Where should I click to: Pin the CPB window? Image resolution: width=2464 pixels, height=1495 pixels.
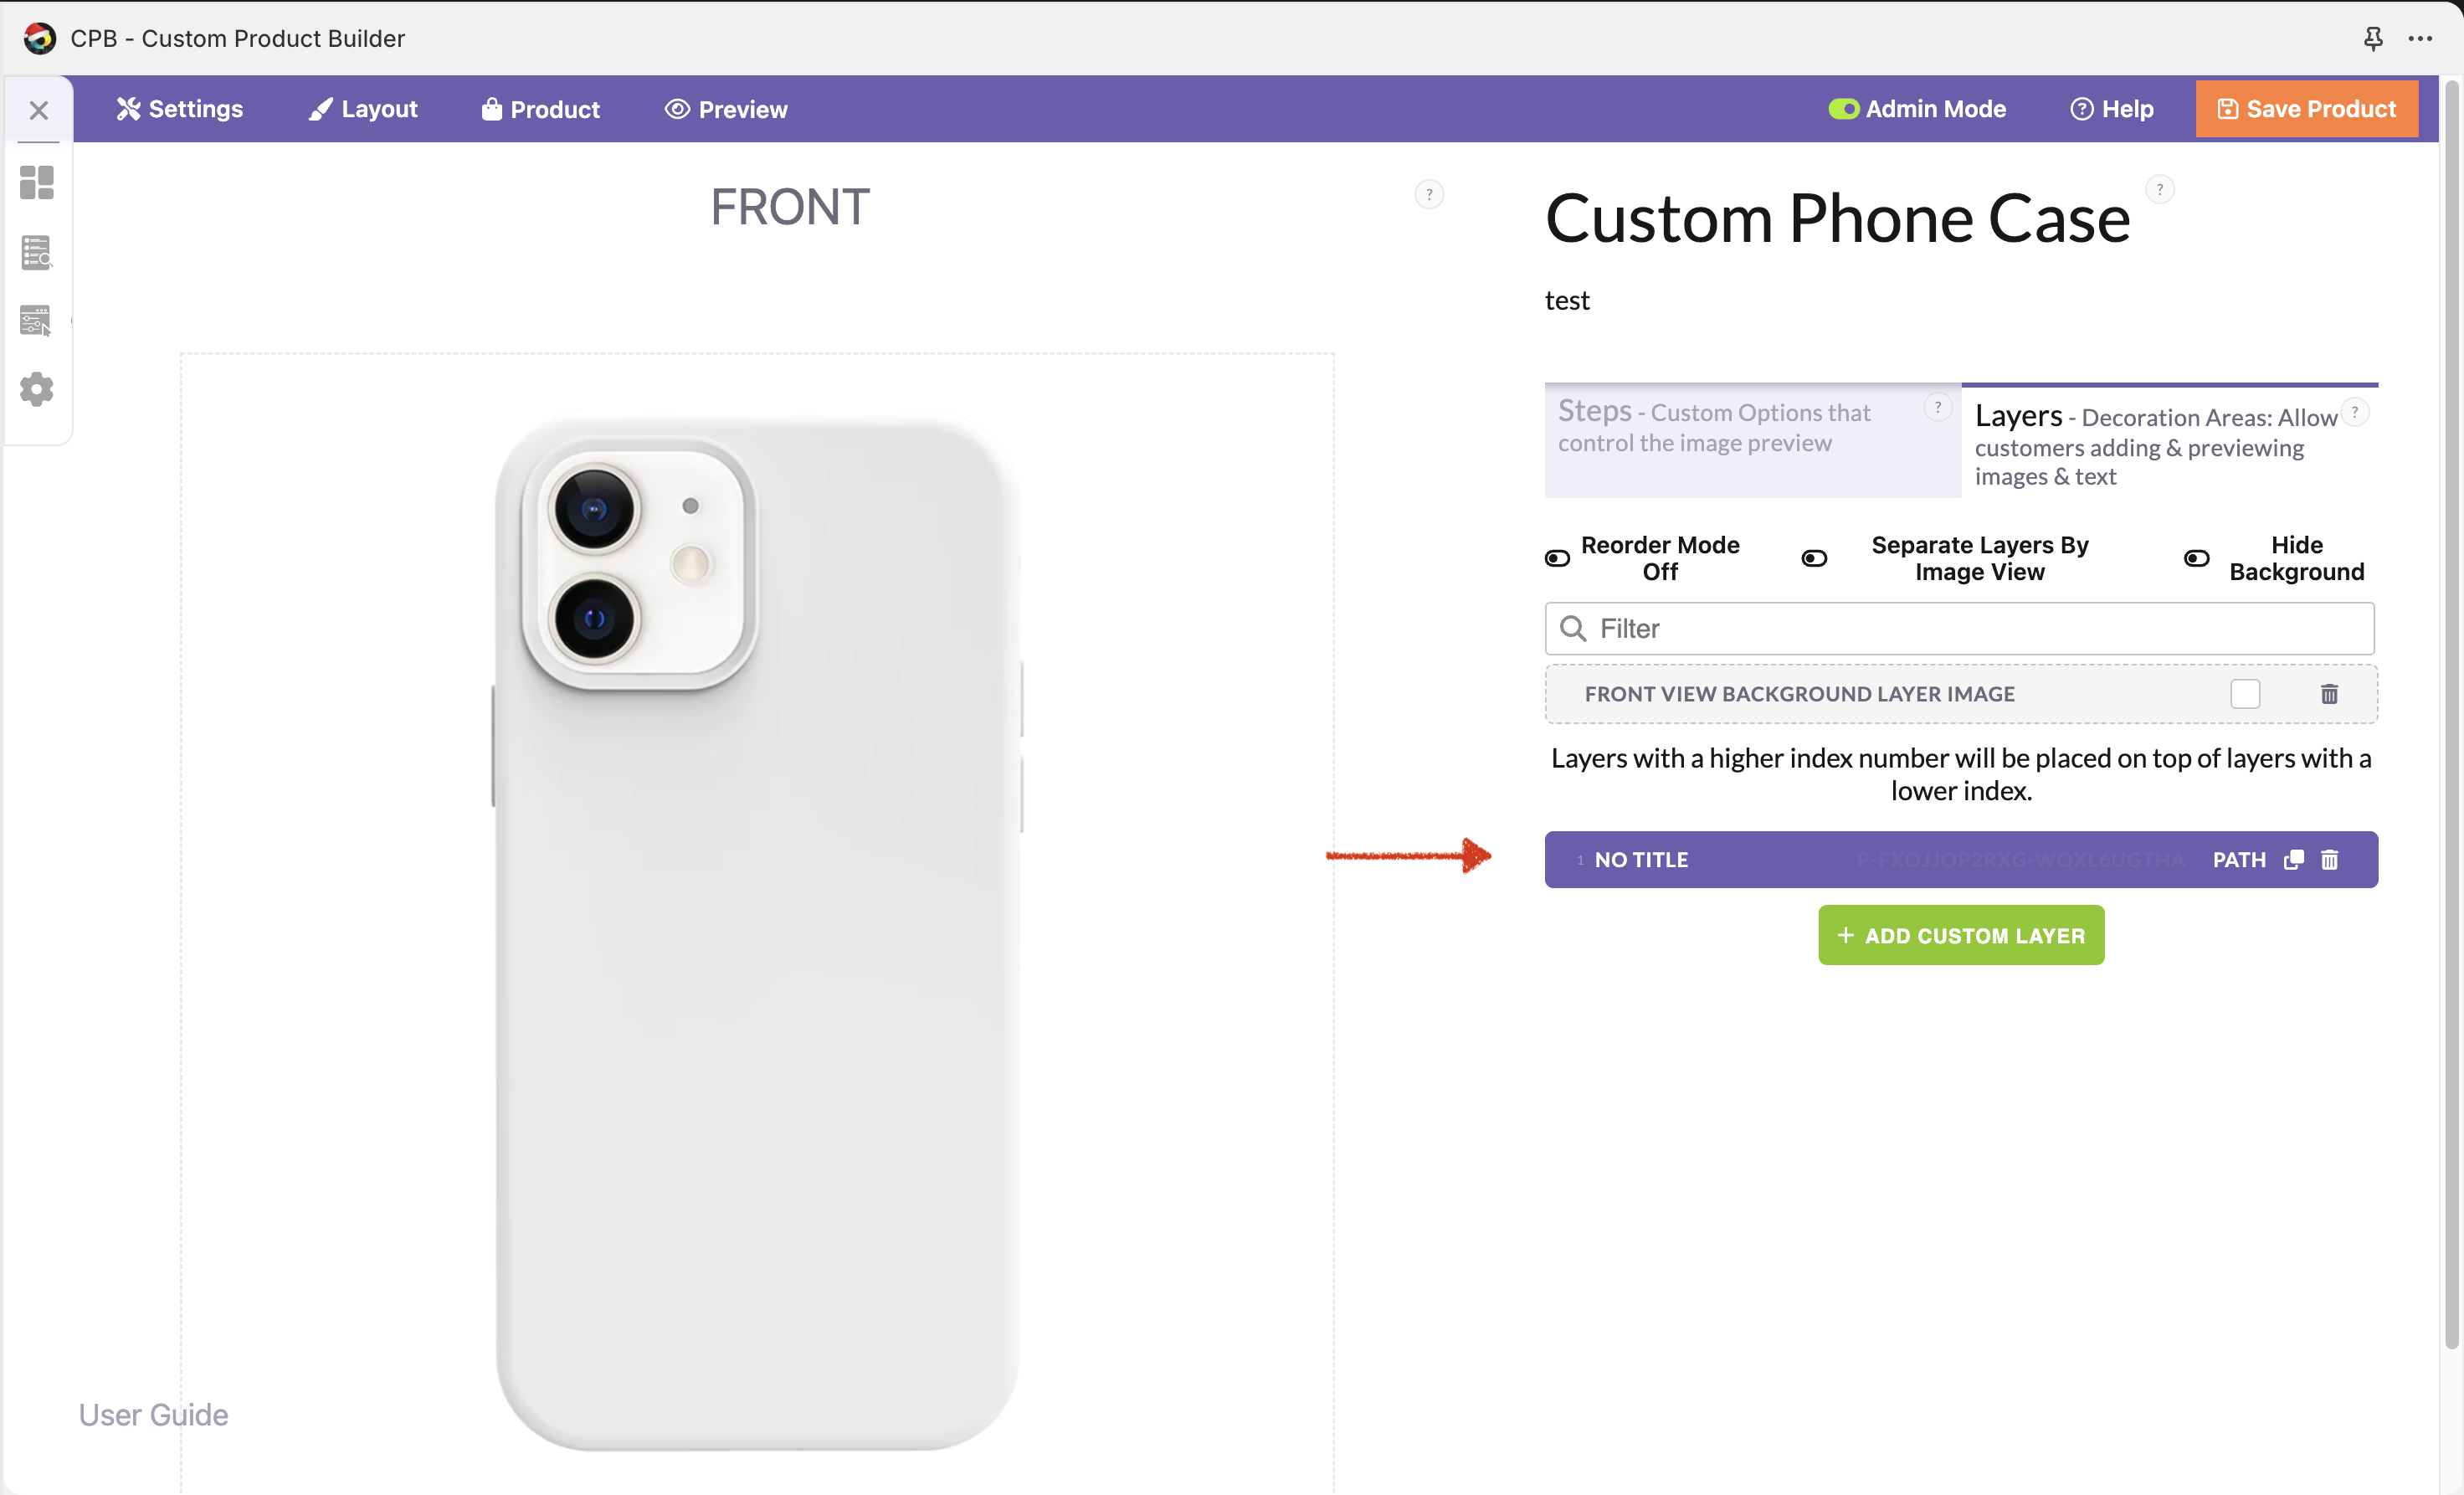[x=2372, y=38]
